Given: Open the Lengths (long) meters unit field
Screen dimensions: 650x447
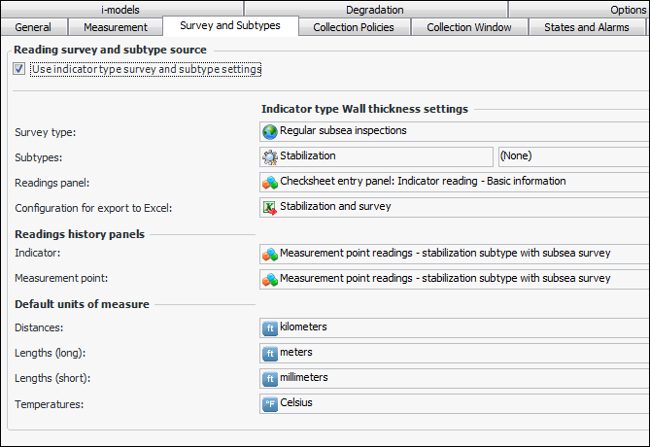Looking at the screenshot, I should coord(453,353).
